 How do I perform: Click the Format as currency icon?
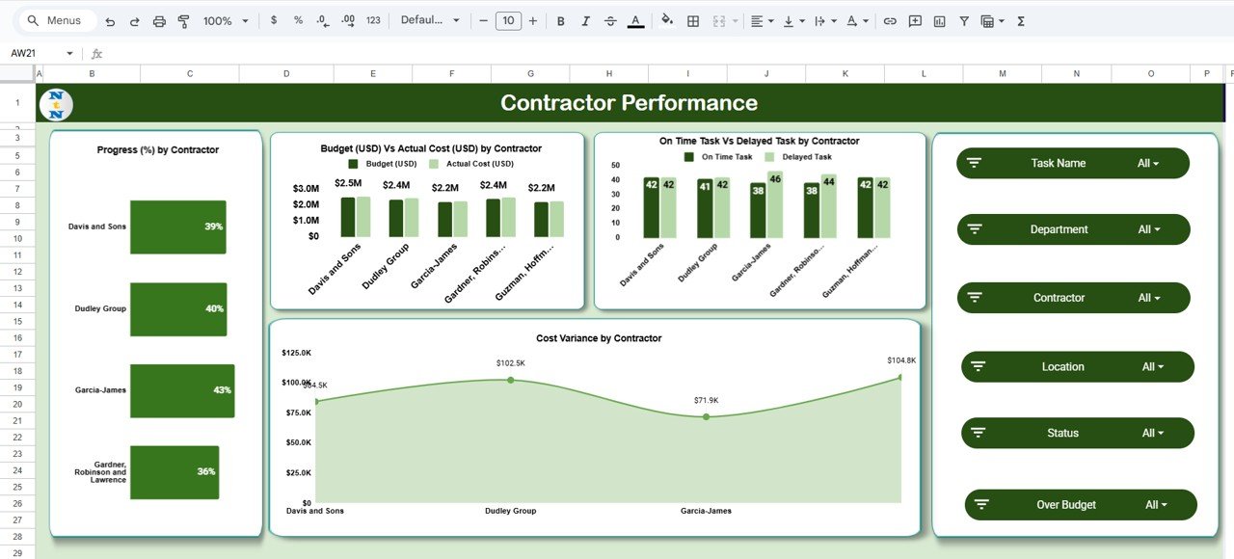(x=273, y=20)
